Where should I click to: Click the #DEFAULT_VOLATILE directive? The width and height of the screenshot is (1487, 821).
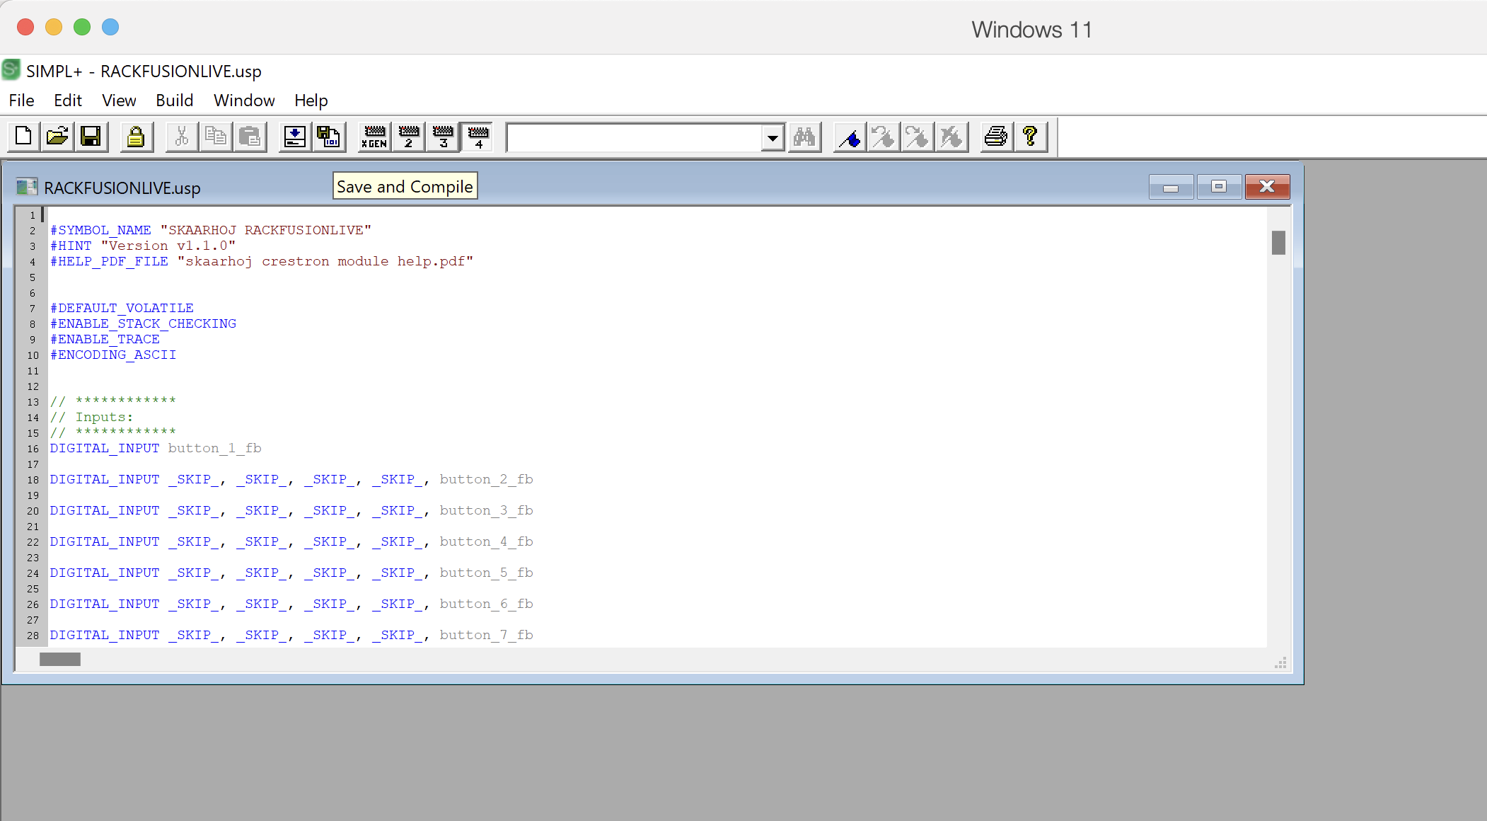[122, 308]
